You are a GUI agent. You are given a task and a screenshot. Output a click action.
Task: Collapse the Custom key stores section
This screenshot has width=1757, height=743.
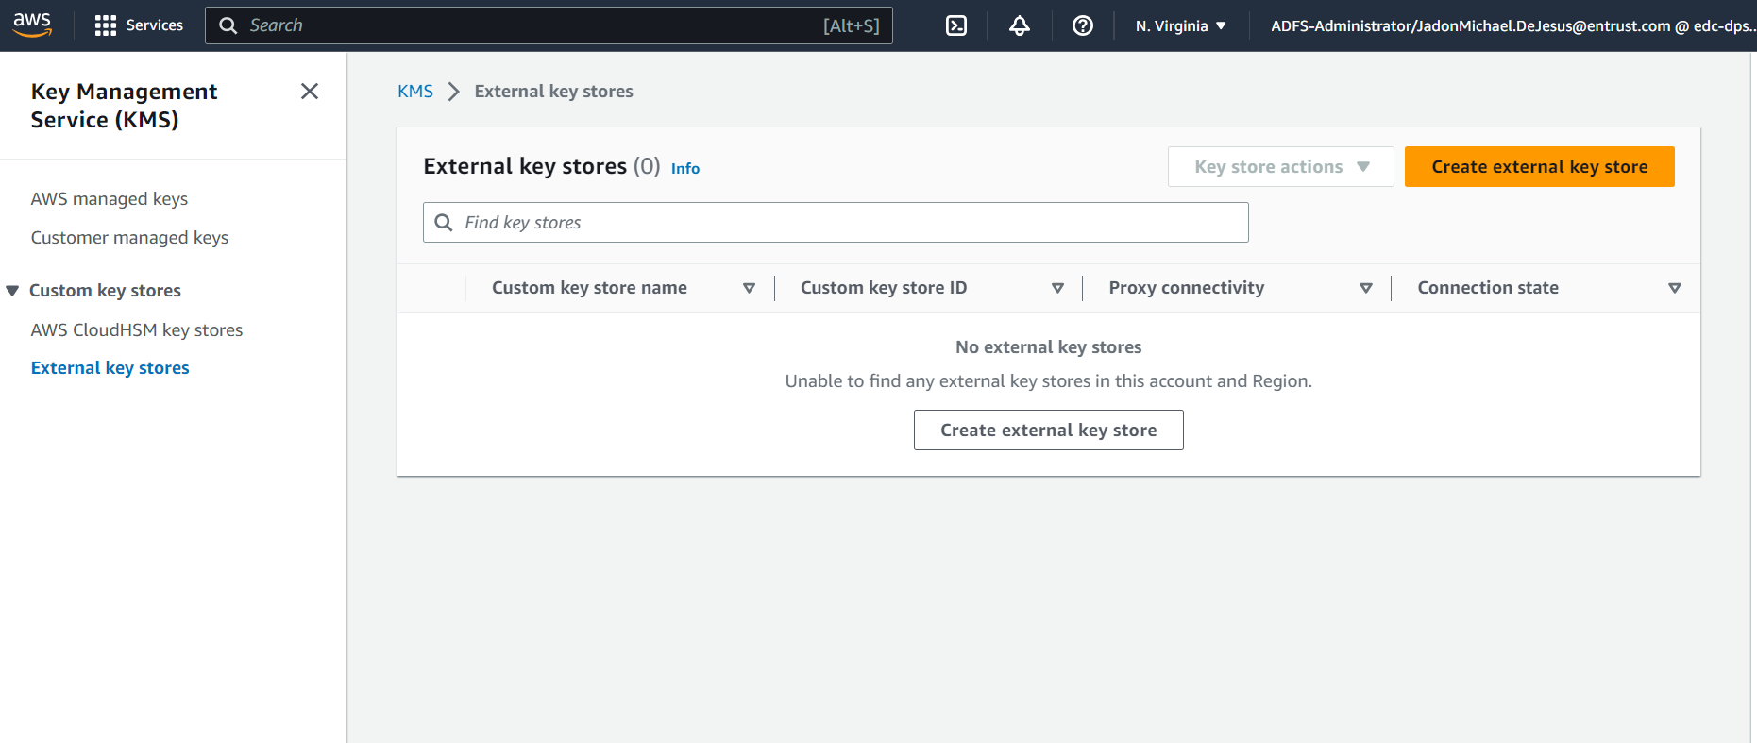[12, 291]
